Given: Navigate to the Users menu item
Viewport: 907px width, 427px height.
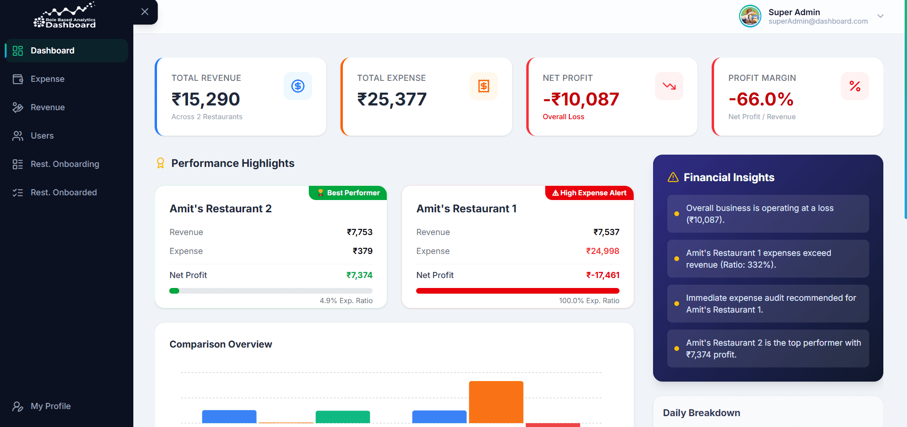Looking at the screenshot, I should pos(66,136).
